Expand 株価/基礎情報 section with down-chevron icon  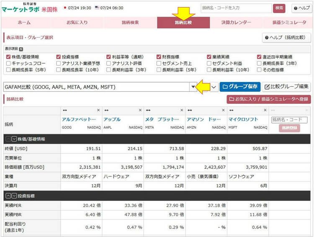click(x=14, y=139)
